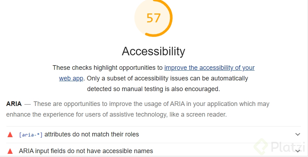
Task: Click red fail triangle beside ARIA input fields
Action: [10, 151]
